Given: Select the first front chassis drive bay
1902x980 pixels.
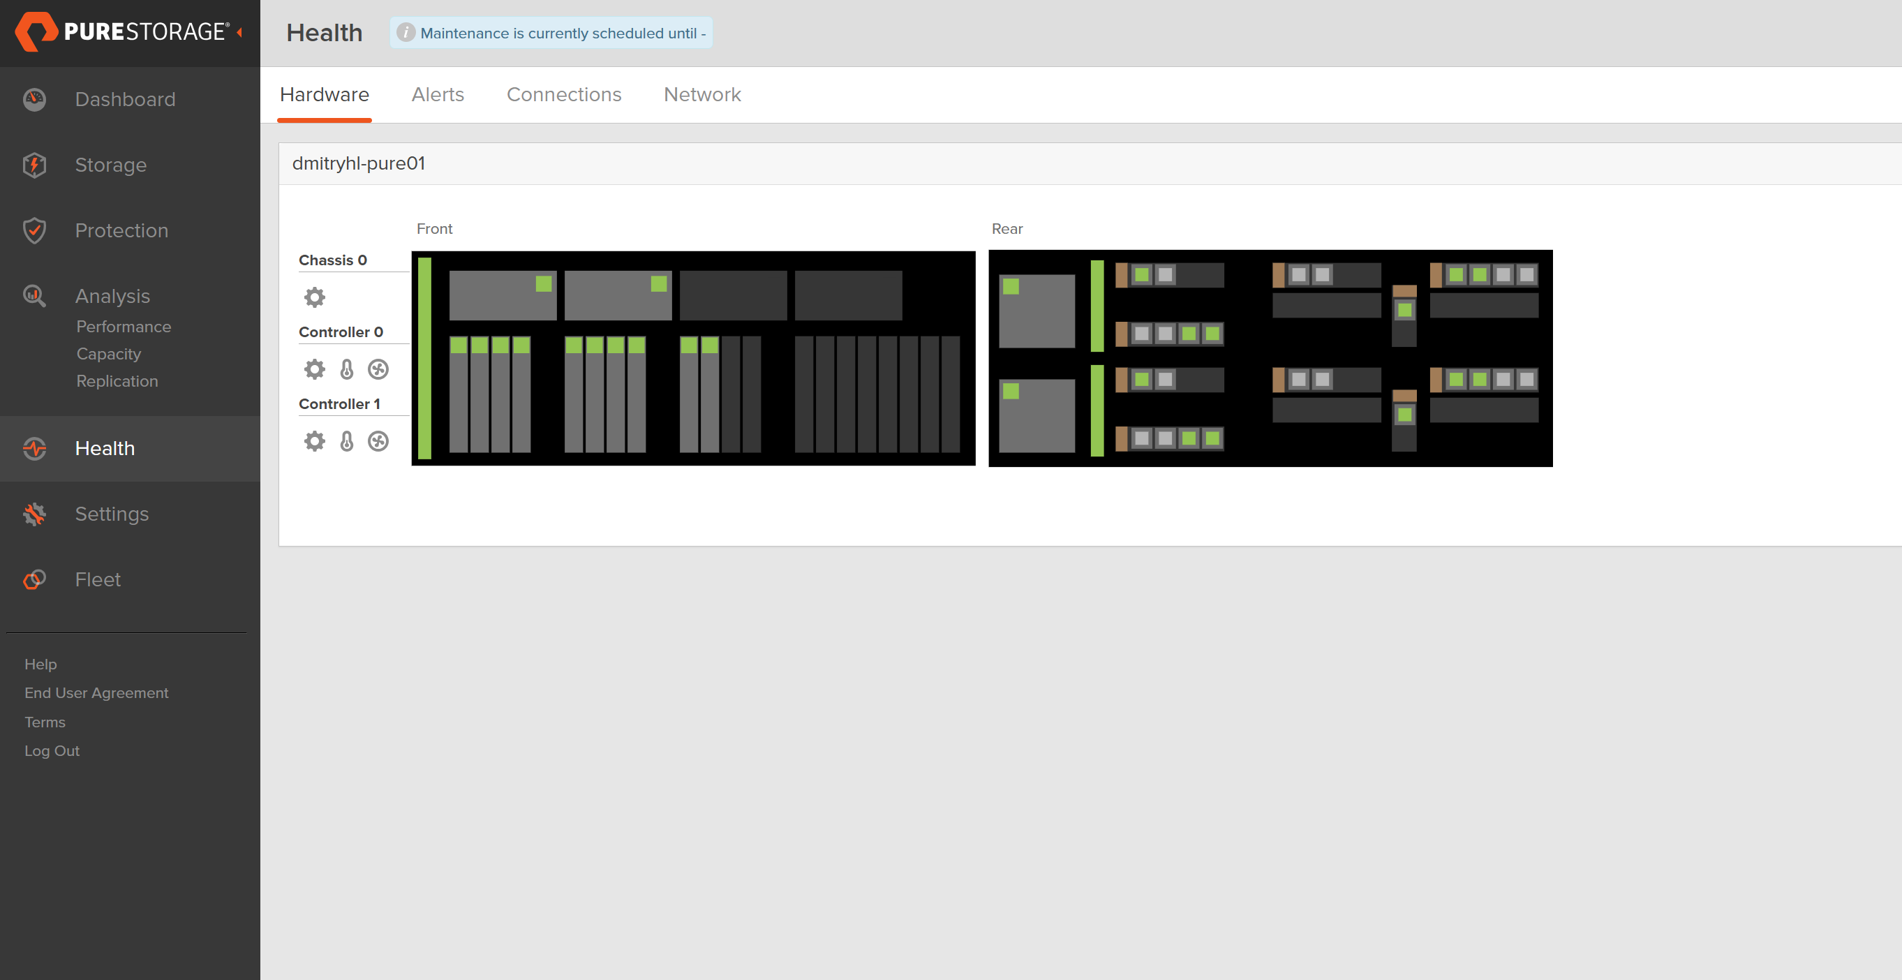Looking at the screenshot, I should (x=458, y=394).
